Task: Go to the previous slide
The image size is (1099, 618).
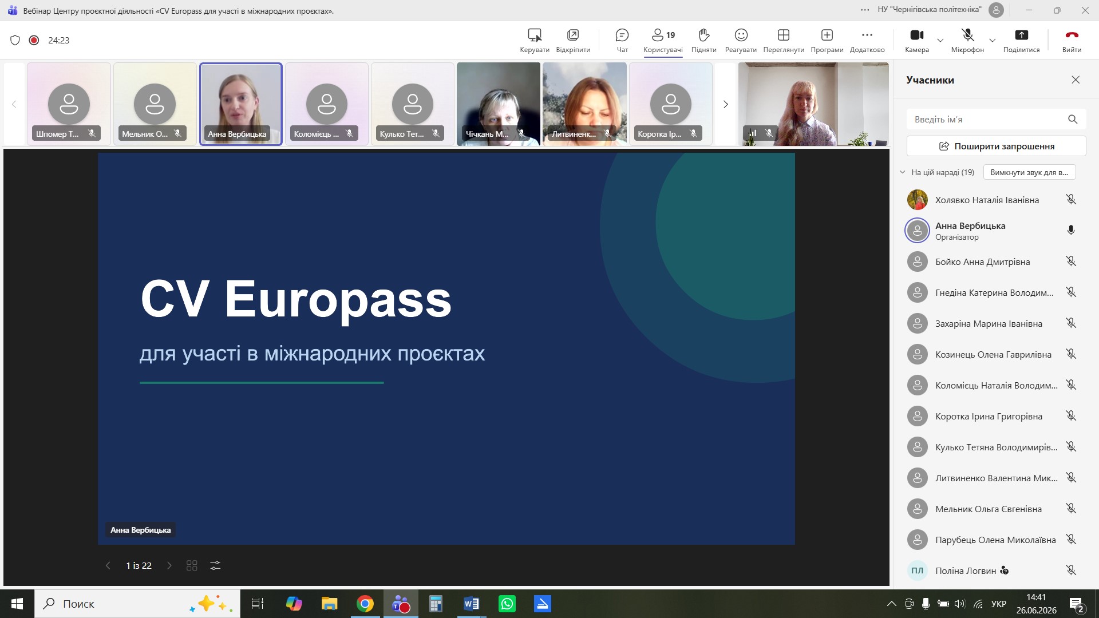Action: (x=108, y=565)
